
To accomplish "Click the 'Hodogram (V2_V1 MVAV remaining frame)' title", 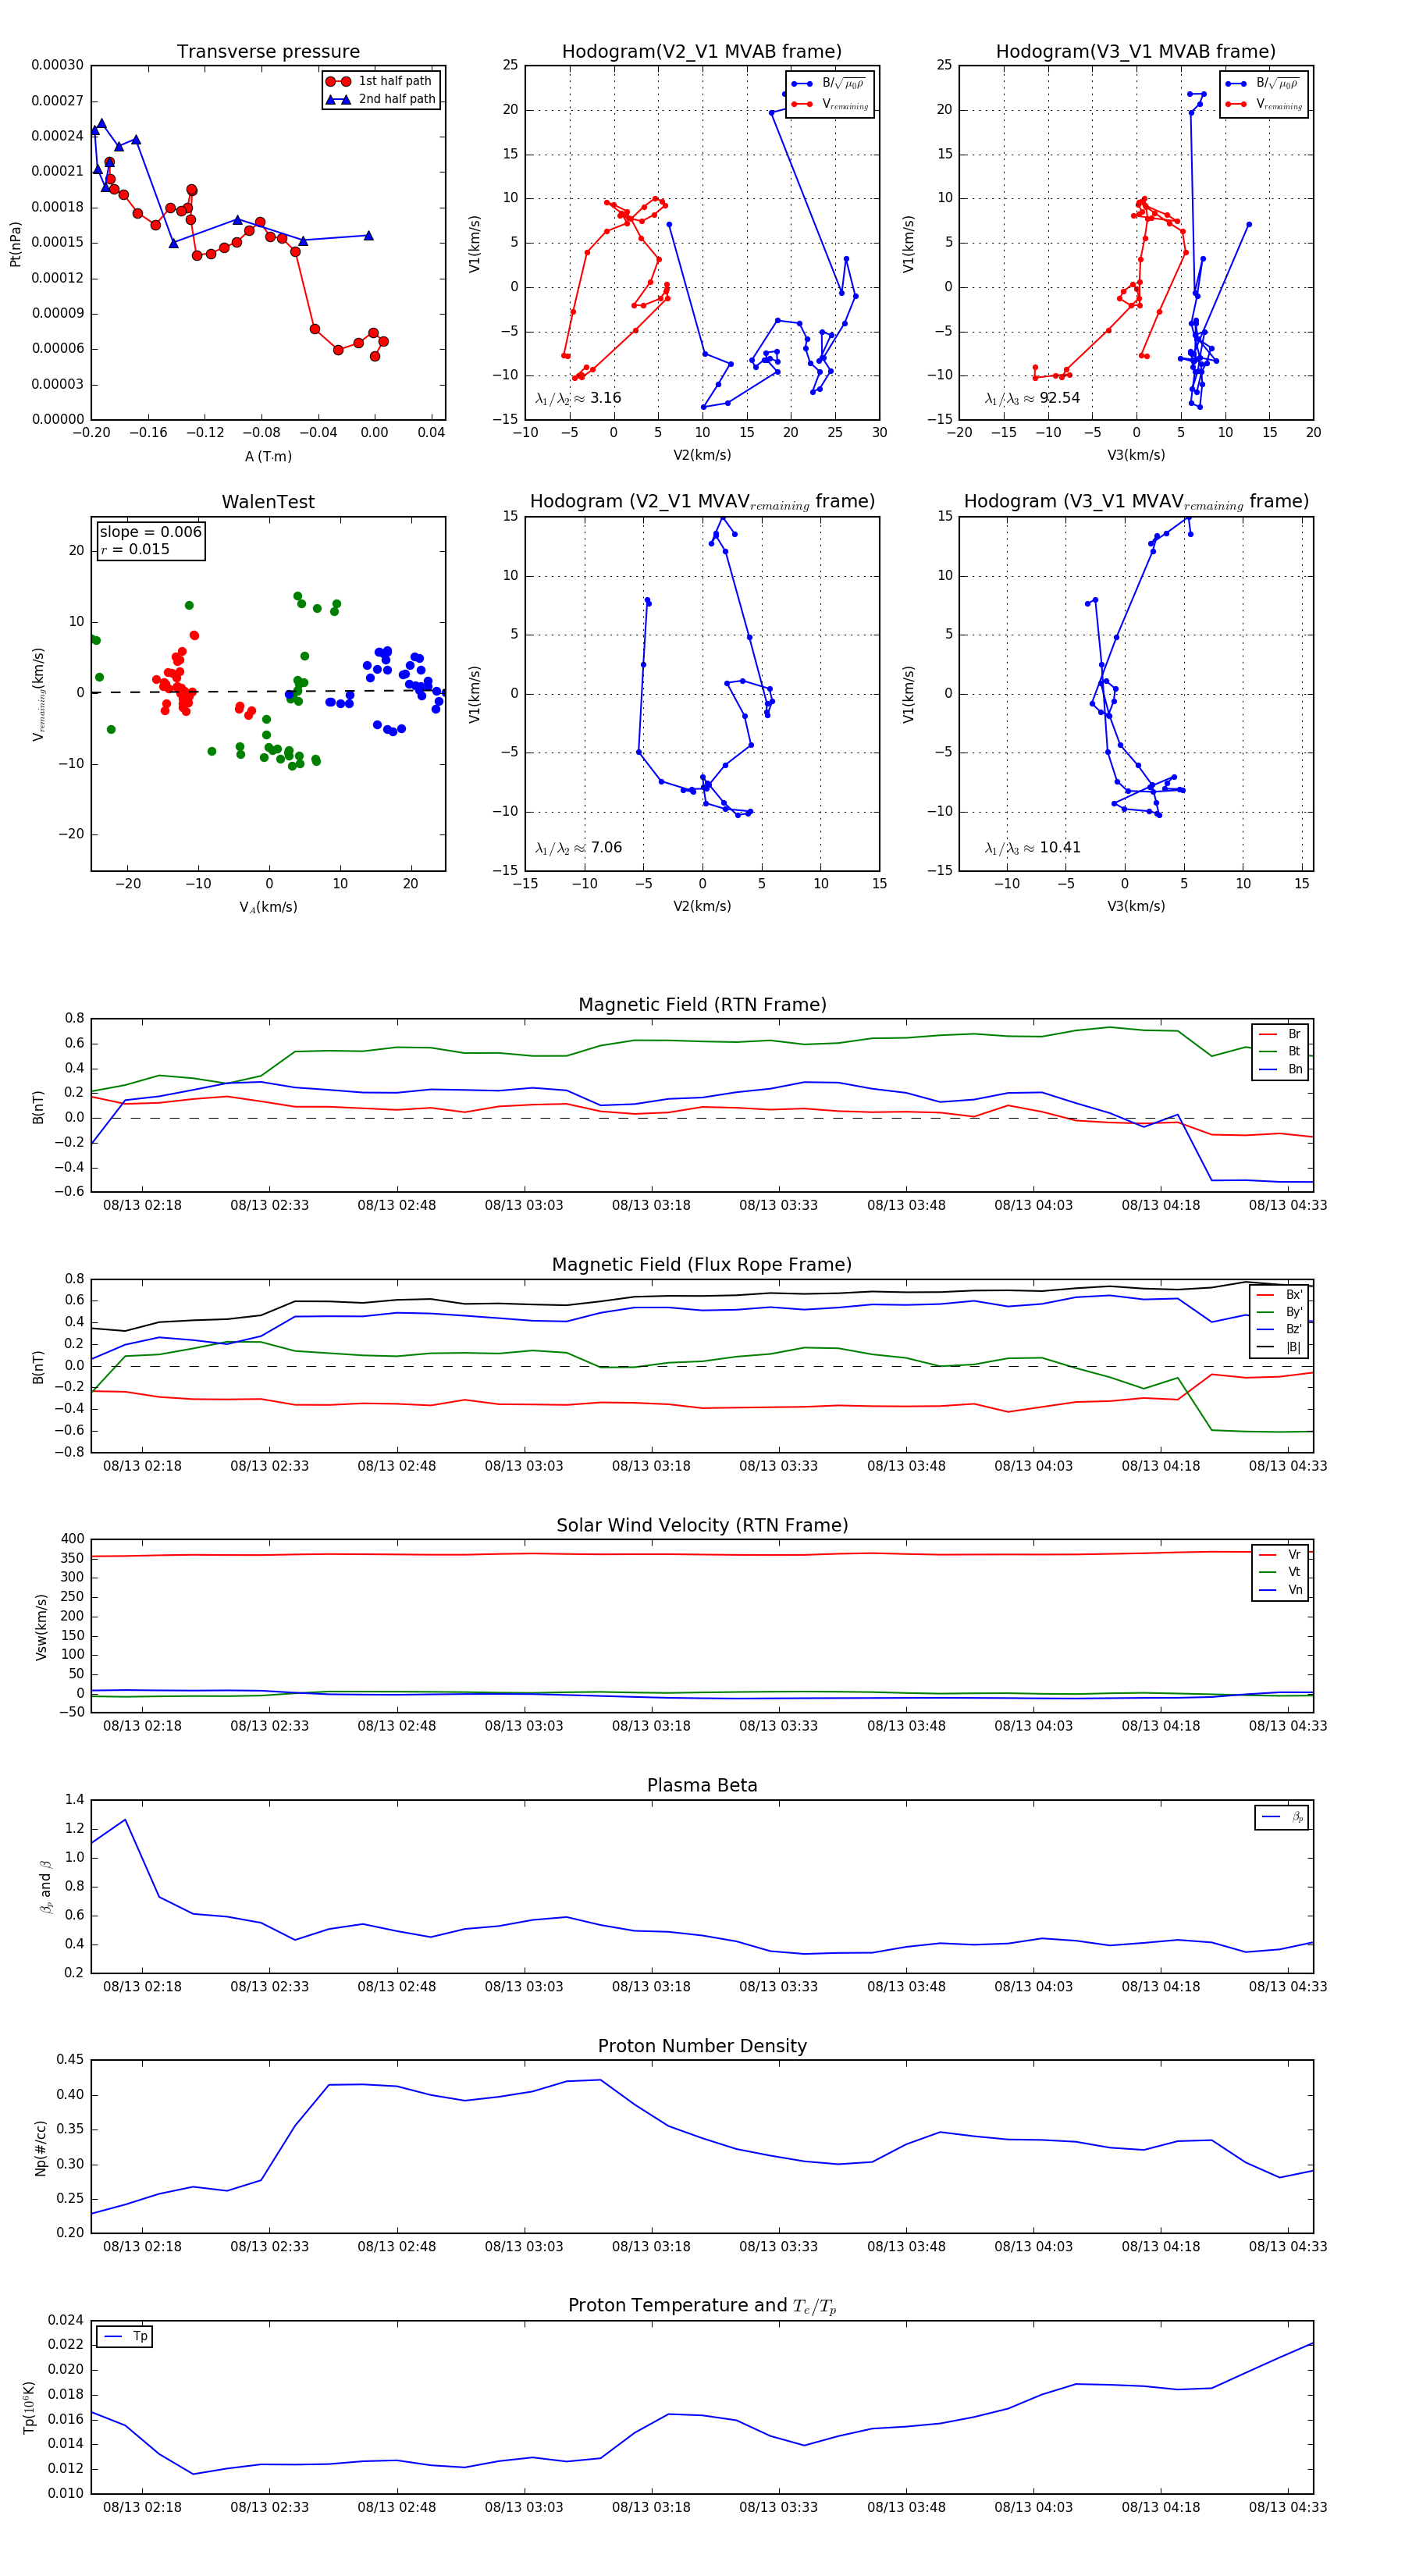I will (702, 502).
